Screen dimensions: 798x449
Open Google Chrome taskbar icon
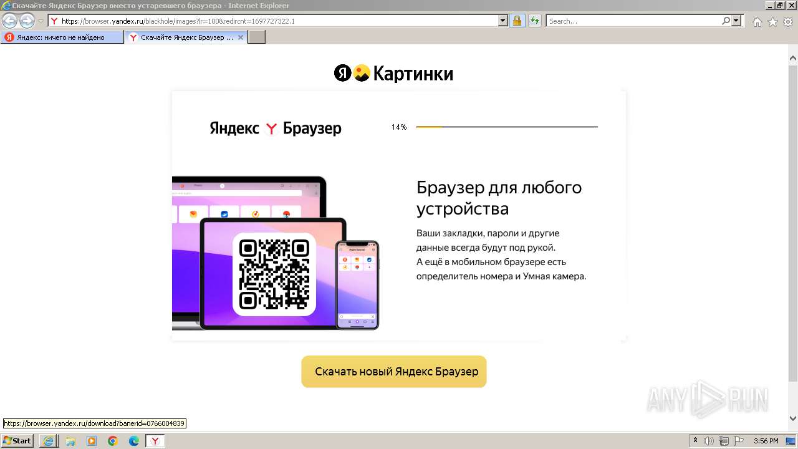[x=113, y=441]
